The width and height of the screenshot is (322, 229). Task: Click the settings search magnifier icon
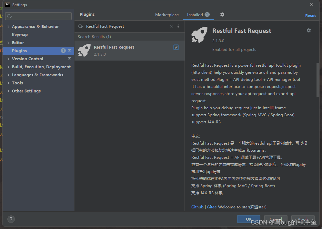click(x=9, y=16)
